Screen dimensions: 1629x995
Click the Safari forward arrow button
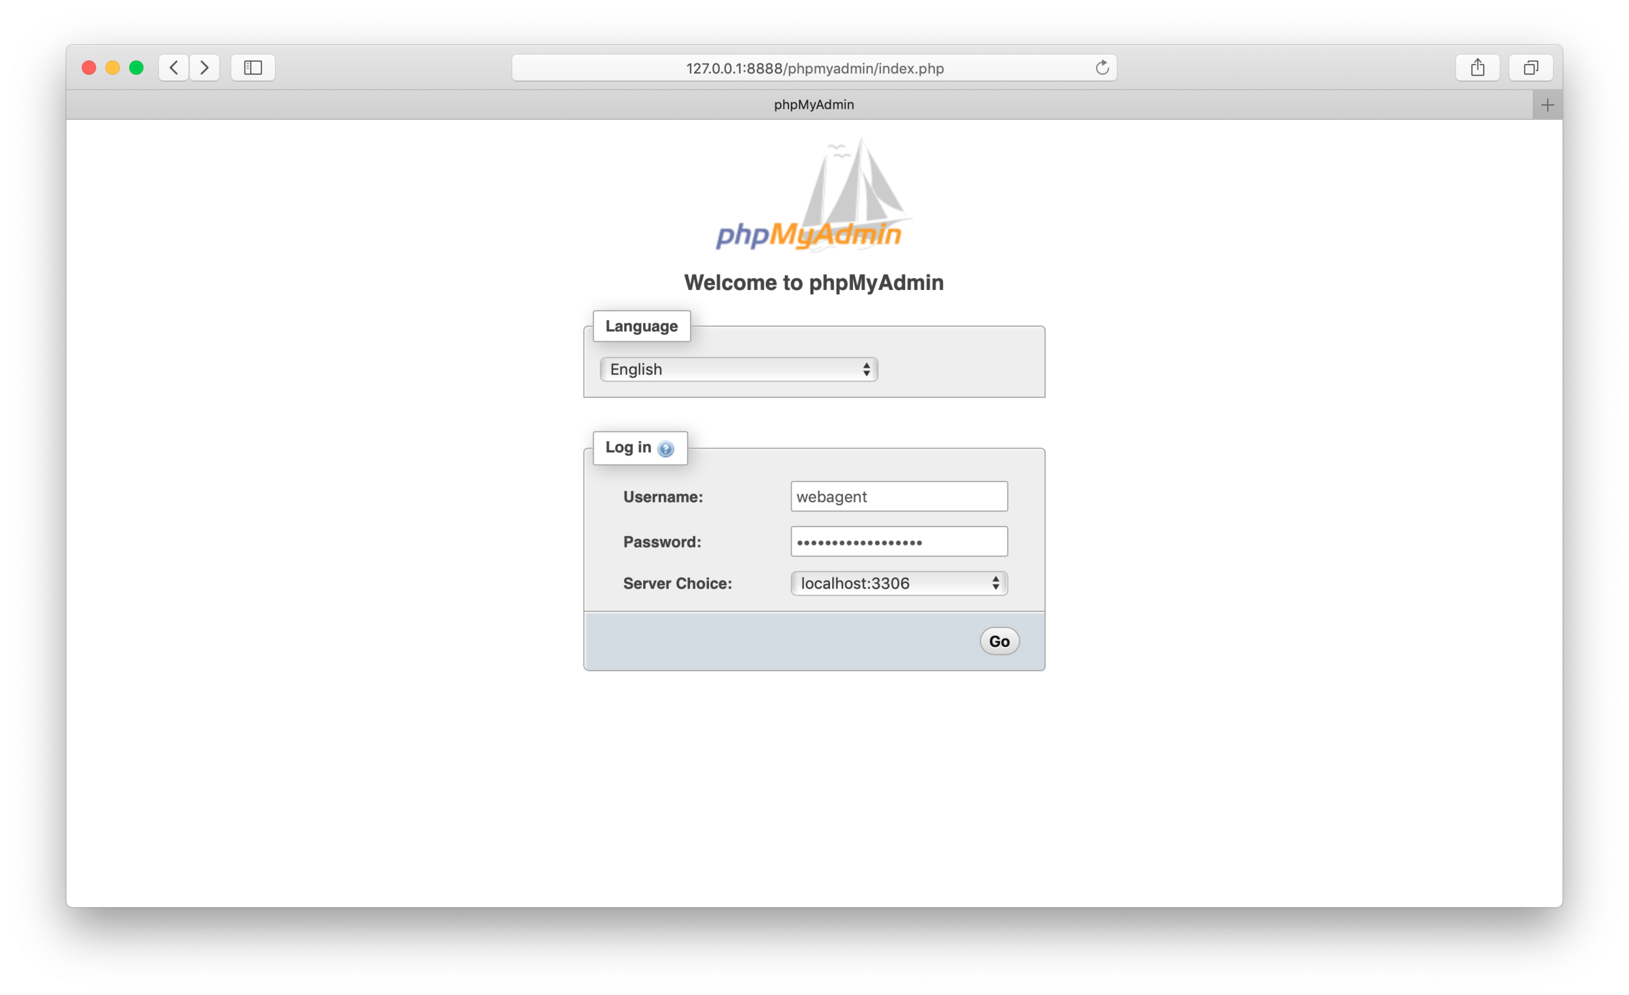(x=205, y=67)
